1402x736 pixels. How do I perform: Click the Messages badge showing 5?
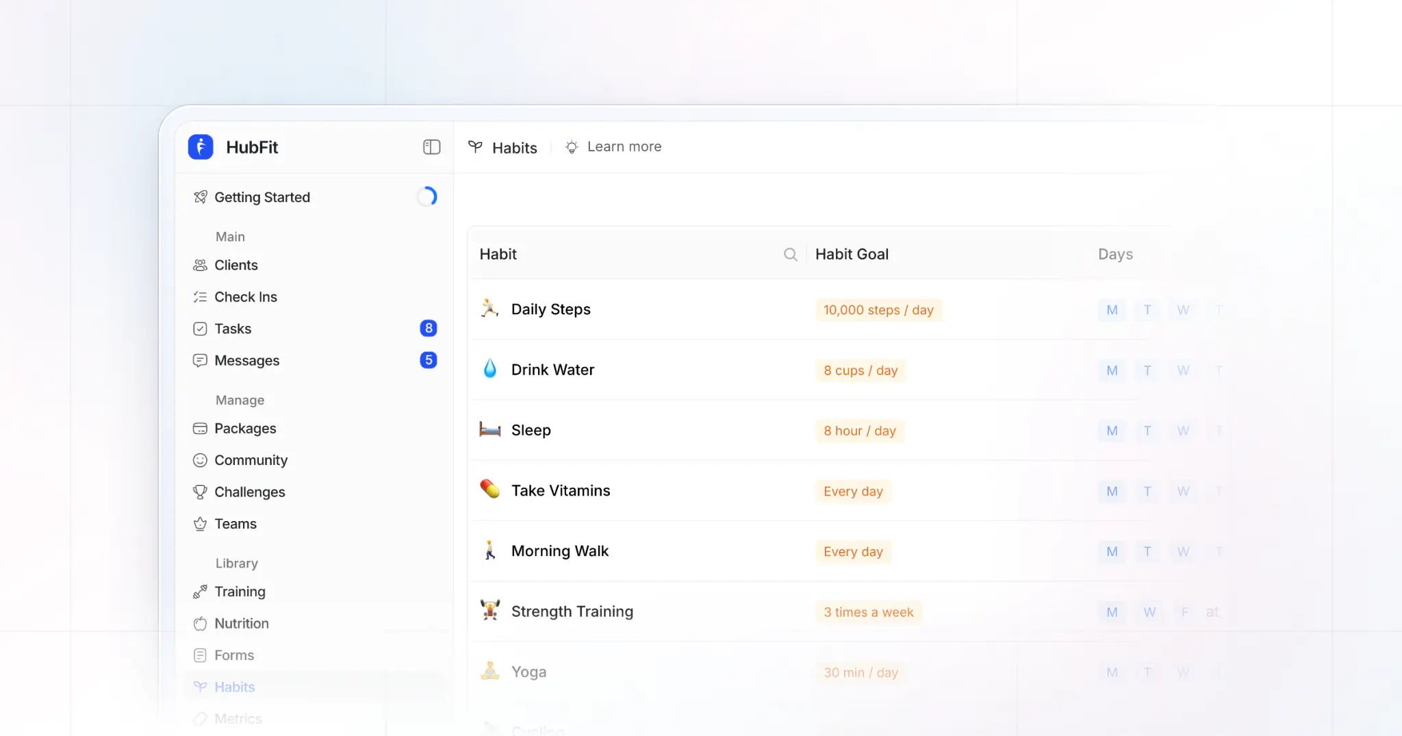click(x=429, y=360)
